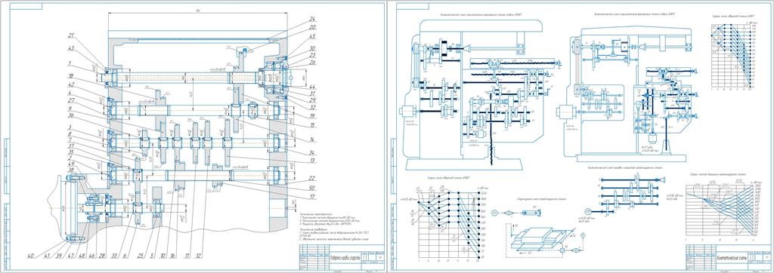
Task: Click part callout number 17
Action: (312, 198)
